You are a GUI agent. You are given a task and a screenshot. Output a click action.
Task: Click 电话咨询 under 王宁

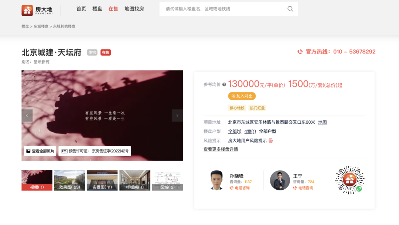306,188
